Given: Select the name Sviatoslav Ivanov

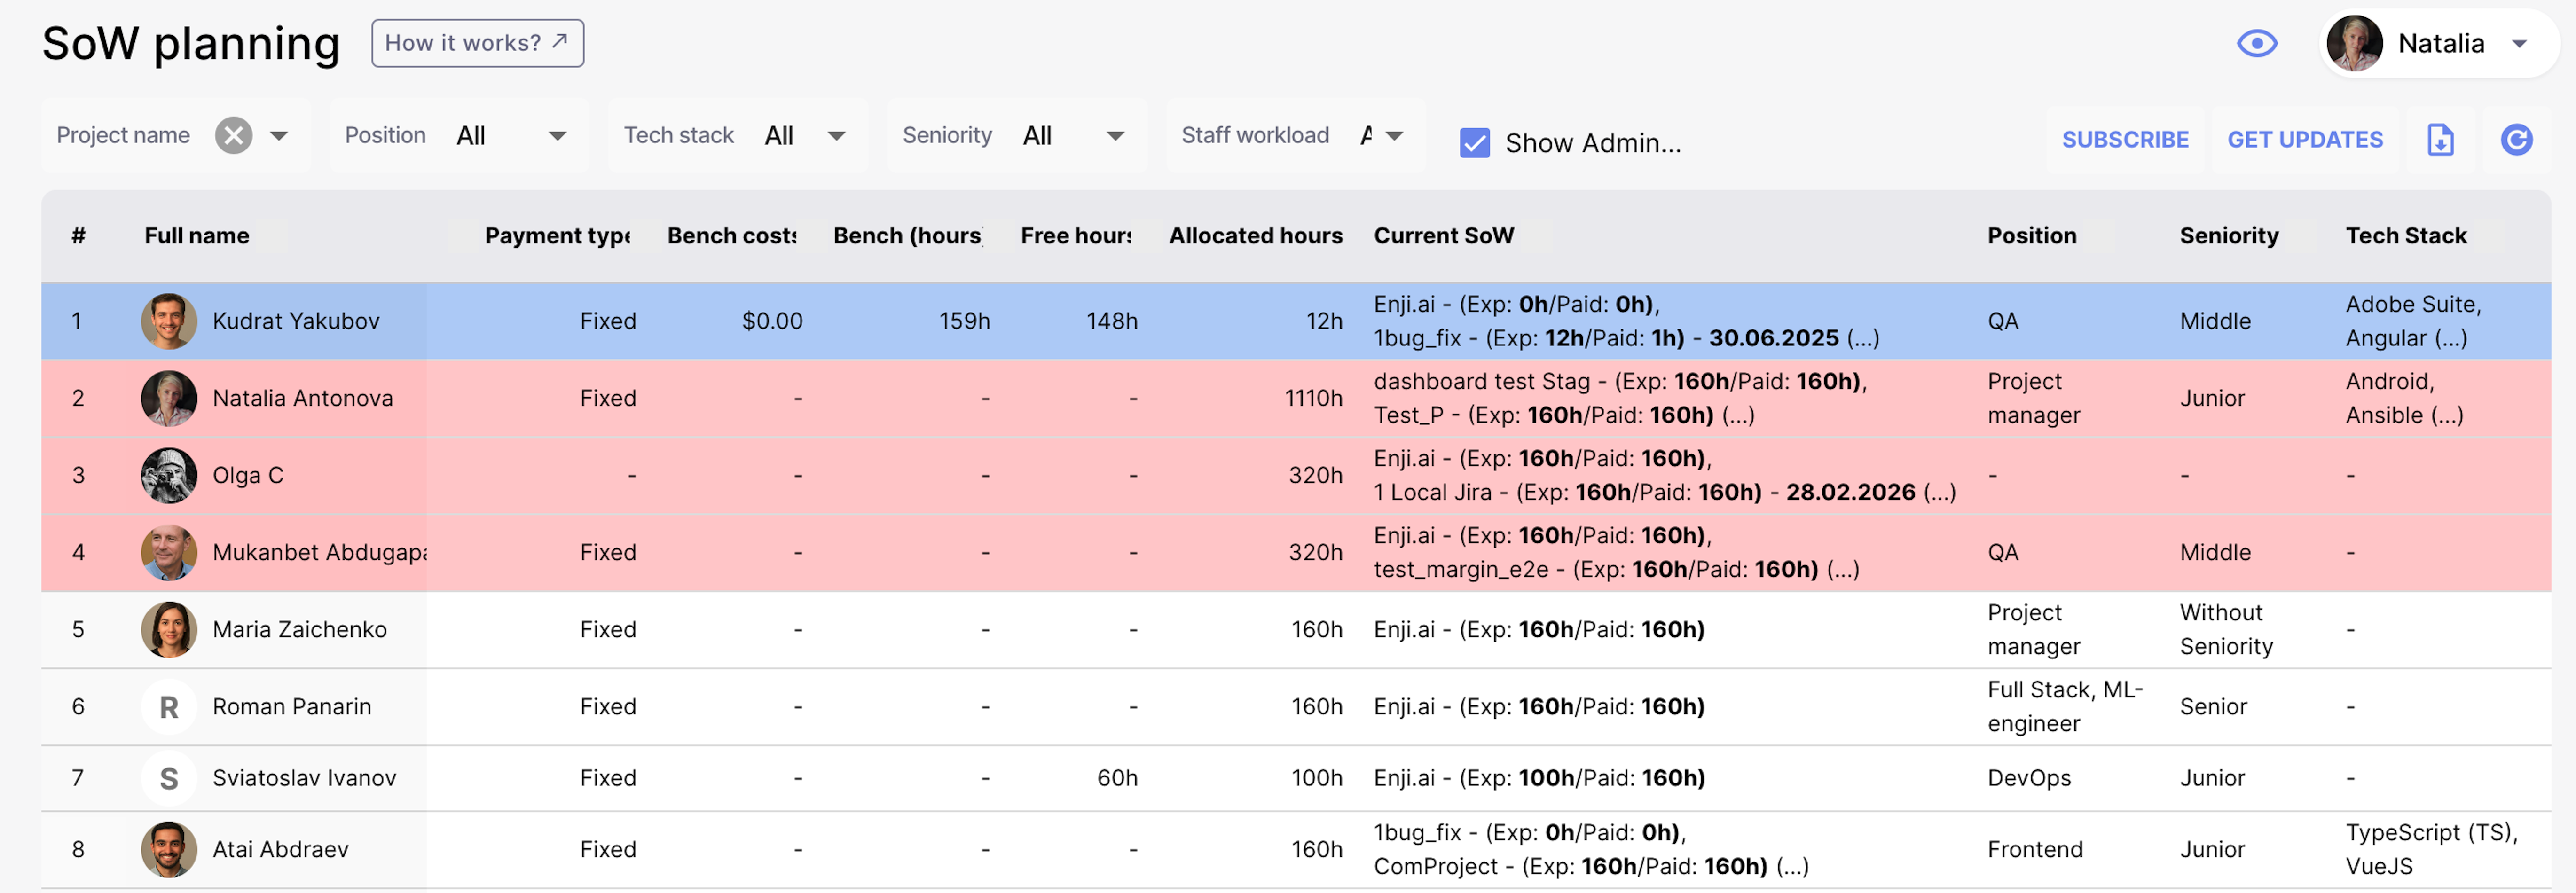Looking at the screenshot, I should (x=304, y=778).
